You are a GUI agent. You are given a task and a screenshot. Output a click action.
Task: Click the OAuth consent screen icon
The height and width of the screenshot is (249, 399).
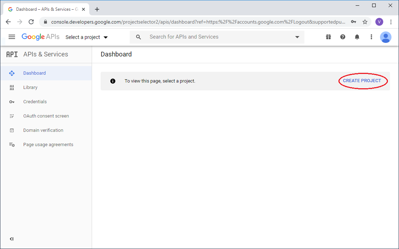tap(12, 116)
